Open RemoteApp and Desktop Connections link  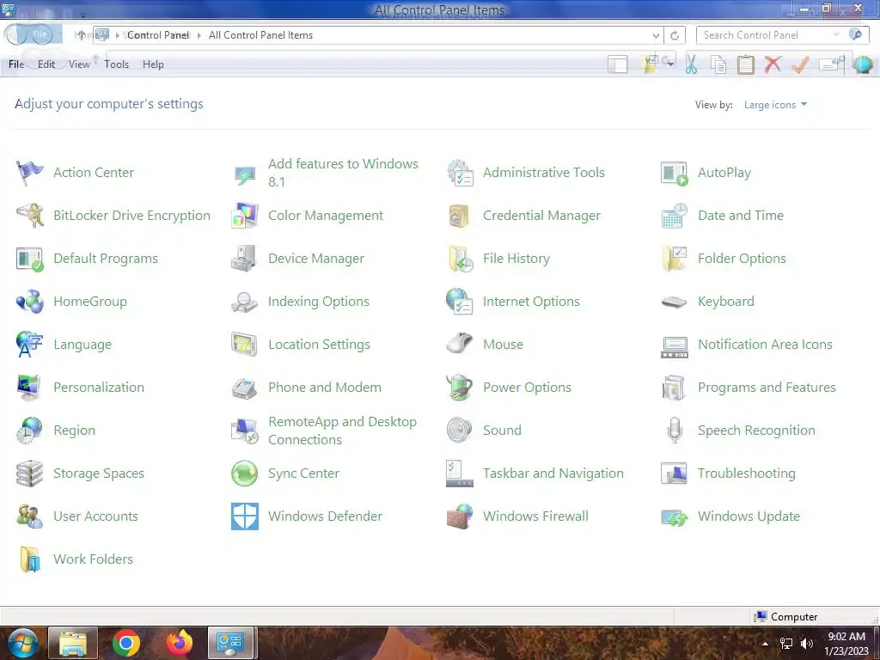tap(342, 431)
